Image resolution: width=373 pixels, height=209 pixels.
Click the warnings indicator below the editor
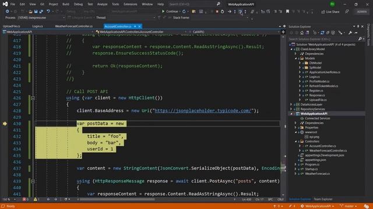[x=37, y=199]
